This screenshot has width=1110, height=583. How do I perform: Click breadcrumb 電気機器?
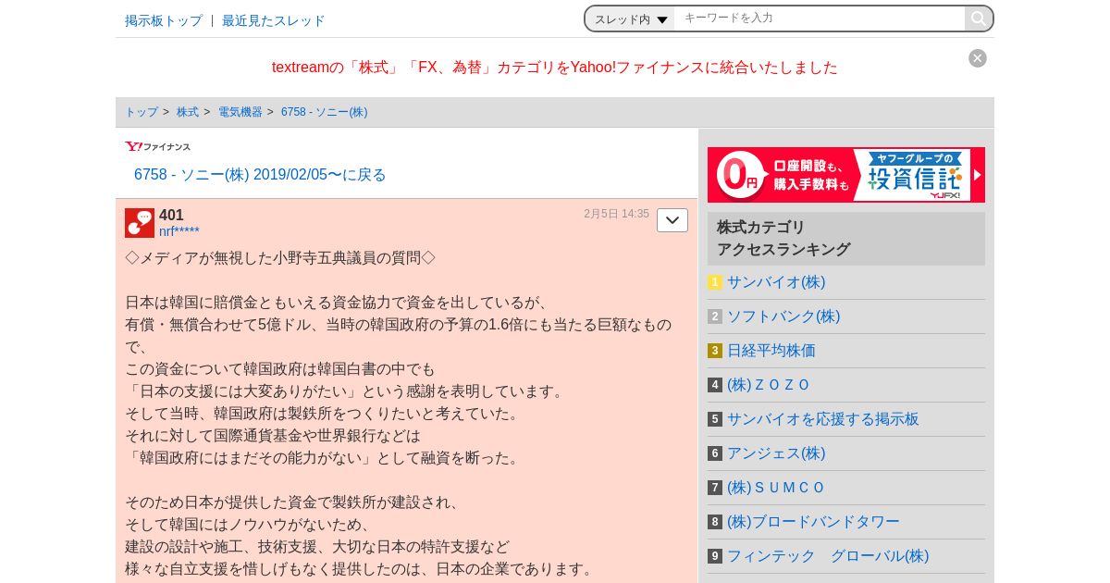pos(240,112)
